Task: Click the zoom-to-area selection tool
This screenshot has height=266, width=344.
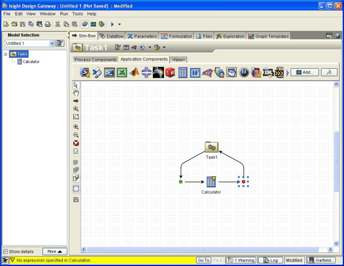Action: (76, 117)
